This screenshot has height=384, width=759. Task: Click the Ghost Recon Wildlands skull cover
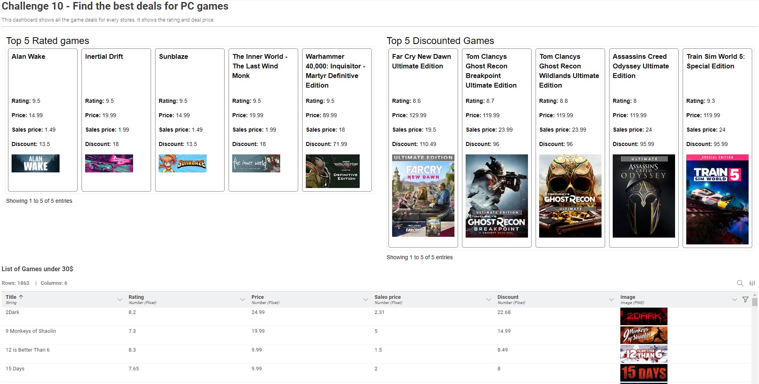pos(570,196)
